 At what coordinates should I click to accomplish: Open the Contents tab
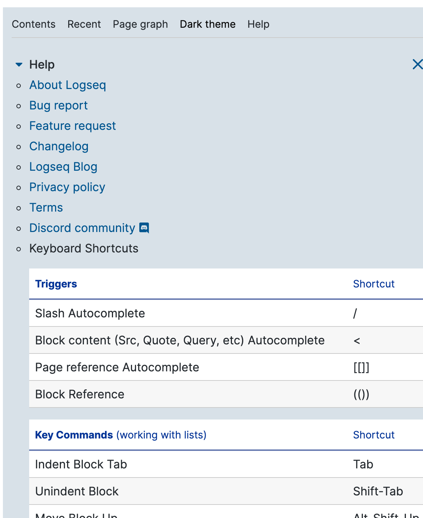(x=34, y=24)
